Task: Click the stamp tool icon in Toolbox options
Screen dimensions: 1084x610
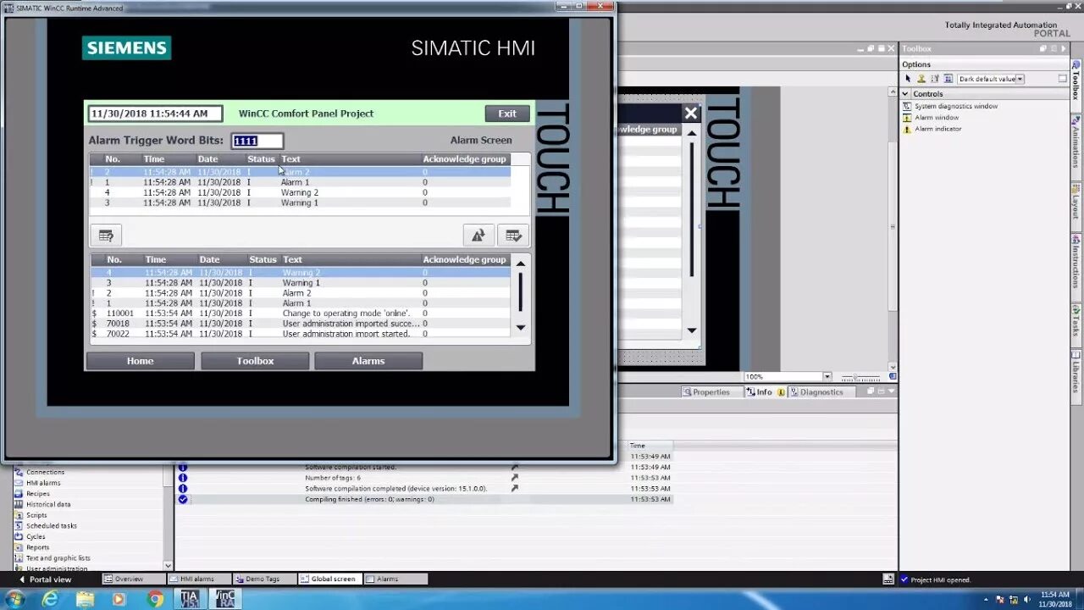Action: (921, 79)
